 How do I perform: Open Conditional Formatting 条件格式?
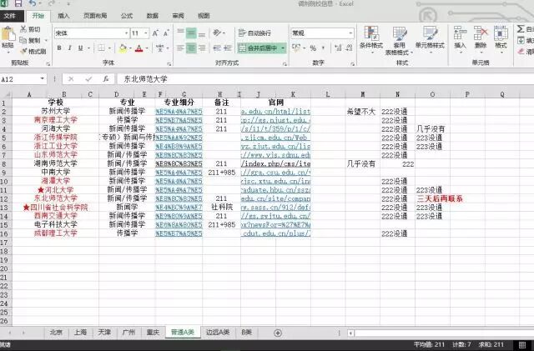pyautogui.click(x=371, y=39)
